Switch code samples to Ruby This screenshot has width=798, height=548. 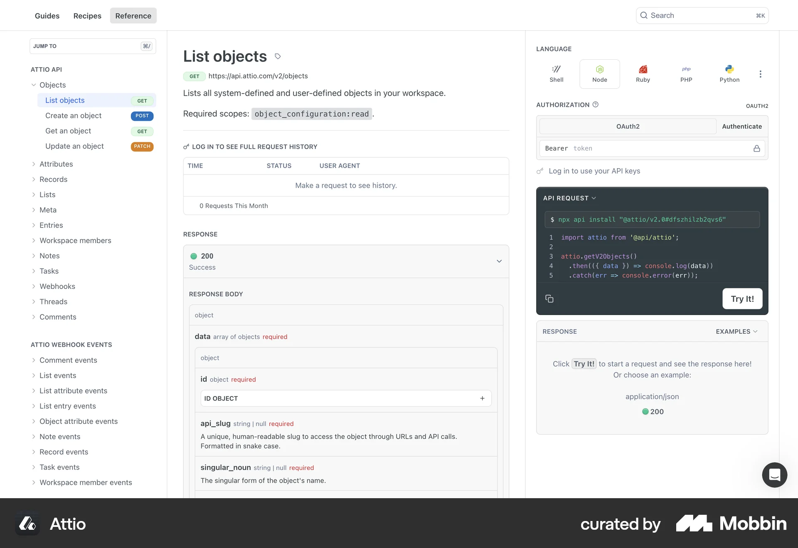pos(643,73)
